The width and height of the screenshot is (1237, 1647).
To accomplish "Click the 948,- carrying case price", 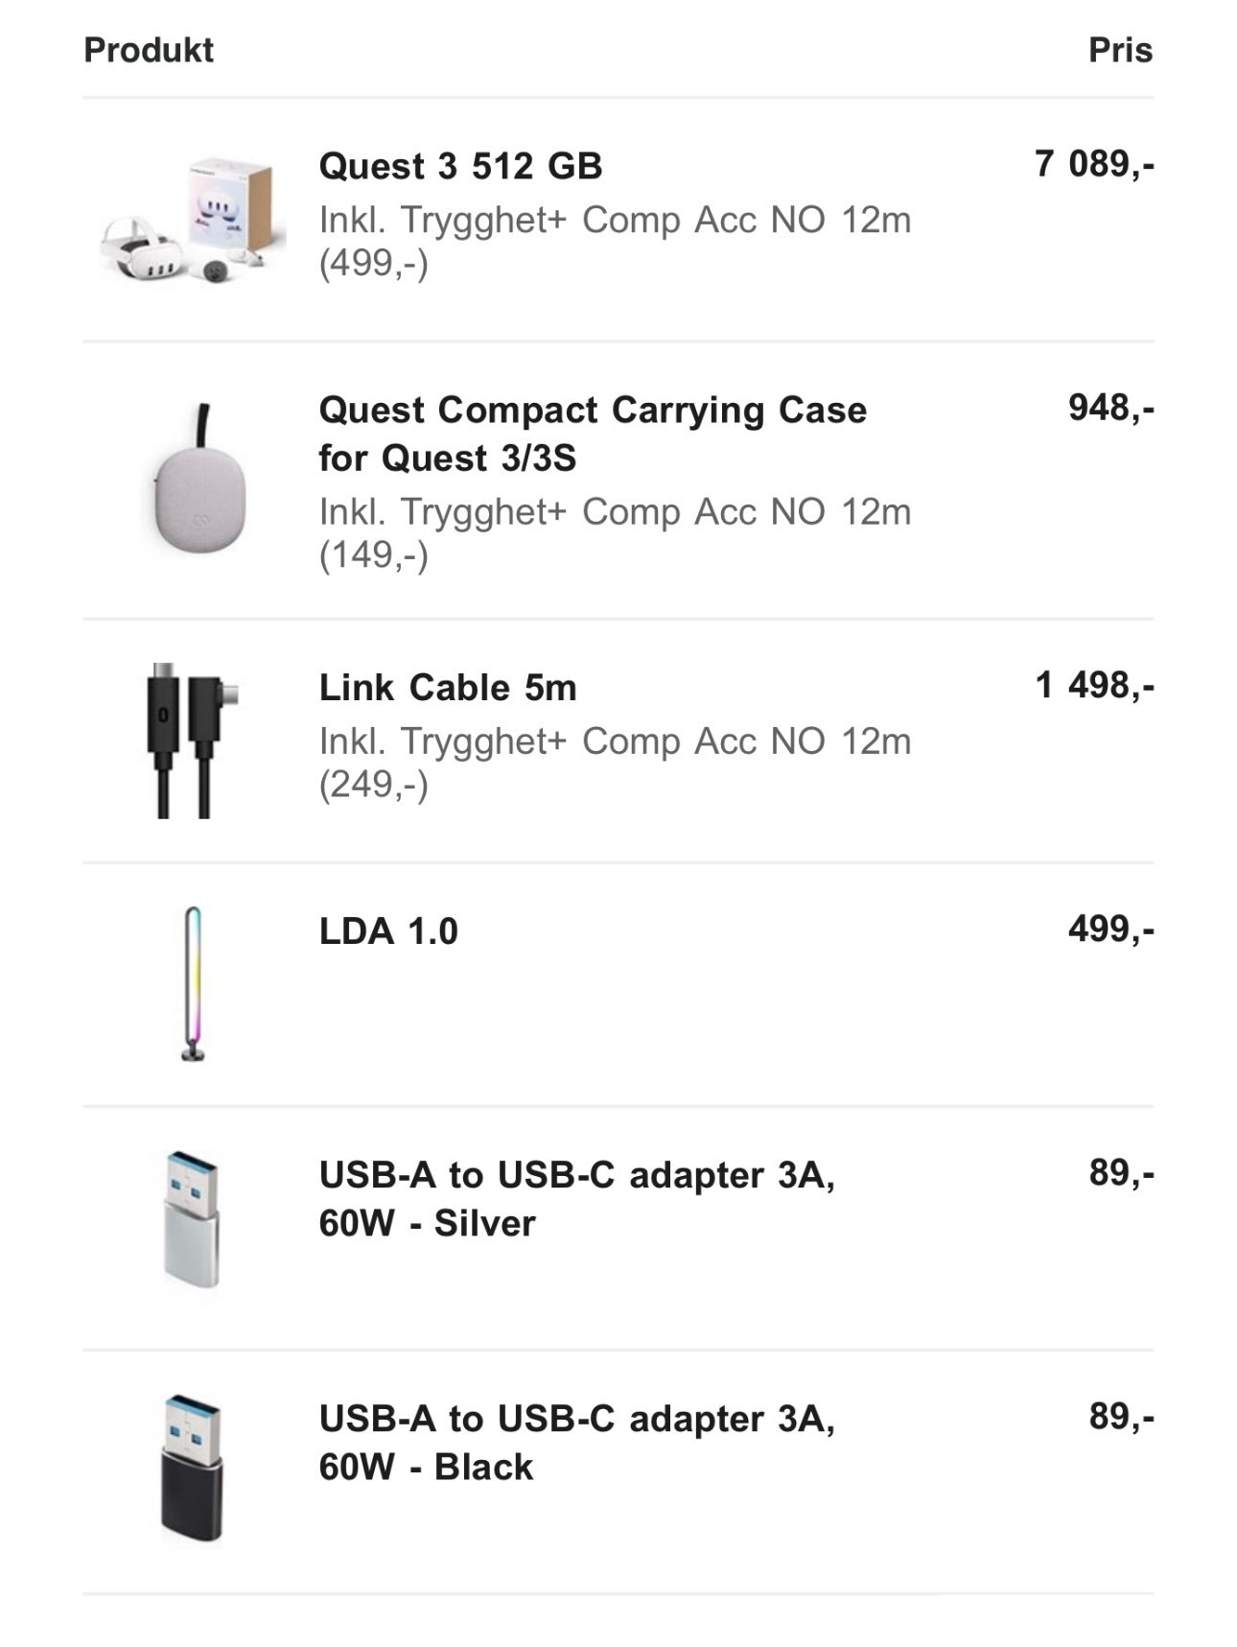I will click(x=1111, y=408).
